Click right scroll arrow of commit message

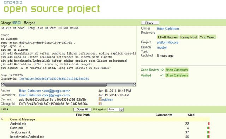(x=134, y=84)
